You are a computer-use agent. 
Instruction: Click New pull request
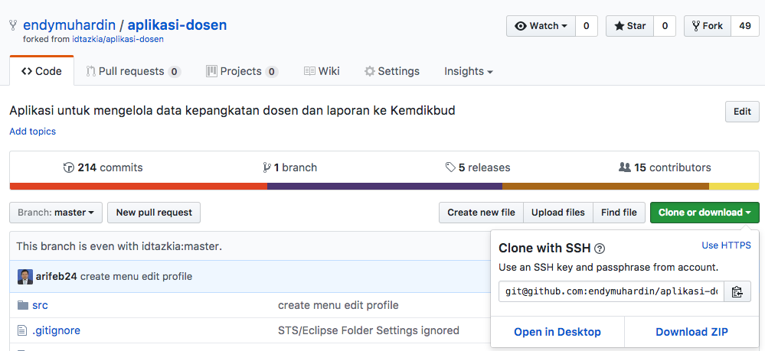tap(154, 213)
